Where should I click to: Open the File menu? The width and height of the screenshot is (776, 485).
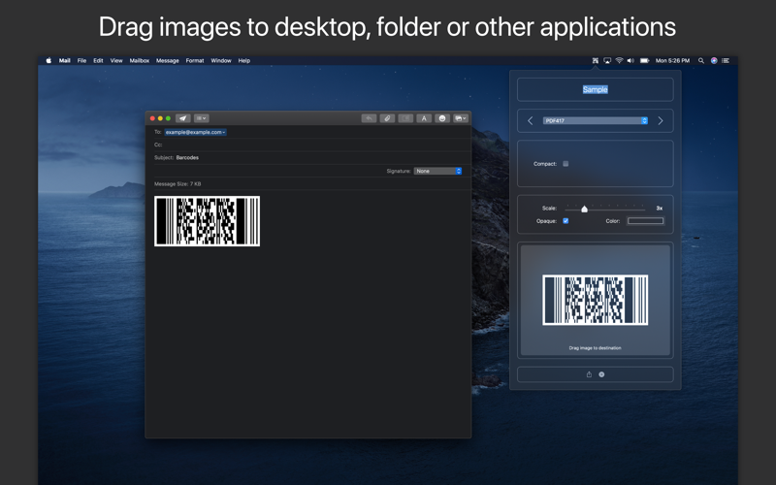[81, 60]
